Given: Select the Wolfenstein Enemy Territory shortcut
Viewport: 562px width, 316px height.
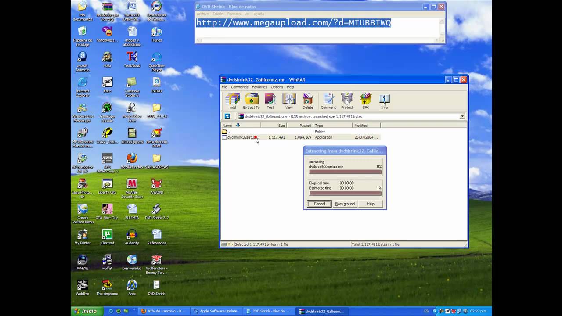Looking at the screenshot, I should [x=156, y=264].
